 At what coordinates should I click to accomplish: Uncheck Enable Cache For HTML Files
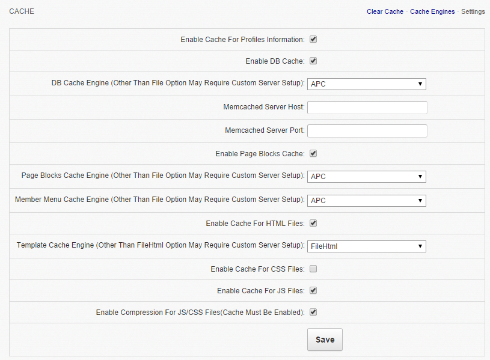click(313, 224)
